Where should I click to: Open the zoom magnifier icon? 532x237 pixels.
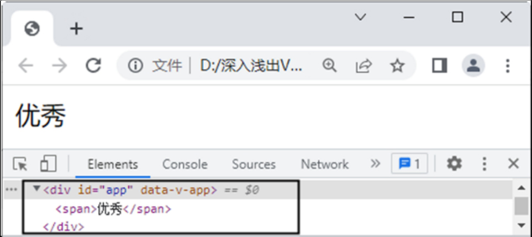(329, 66)
